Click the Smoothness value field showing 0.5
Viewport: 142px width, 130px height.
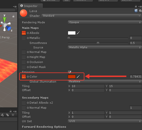(x=136, y=43)
